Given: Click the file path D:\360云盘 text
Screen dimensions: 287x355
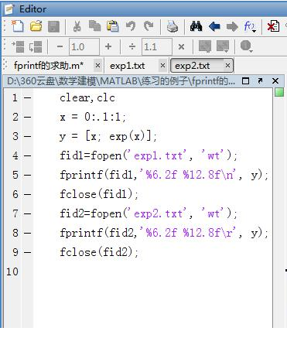Looking at the screenshot, I should [x=121, y=81].
